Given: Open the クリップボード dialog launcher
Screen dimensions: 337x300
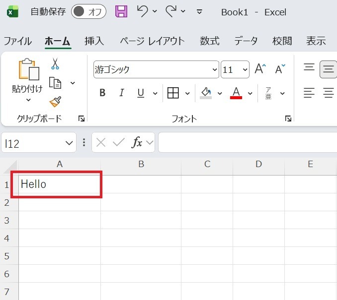Looking at the screenshot, I should click(82, 119).
